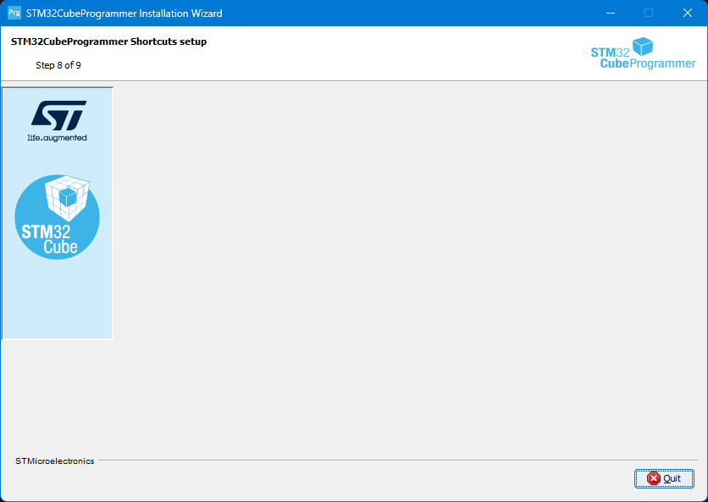Click the "Step 8 of 9" text
708x502 pixels.
(58, 65)
